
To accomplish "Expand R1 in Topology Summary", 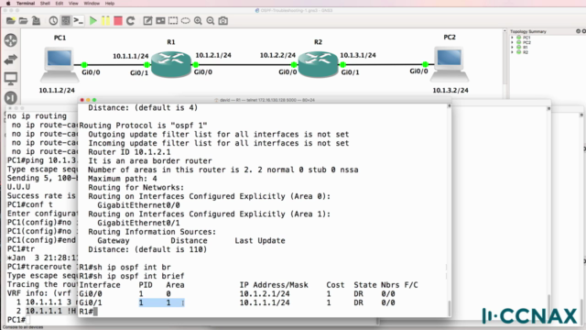I will pyautogui.click(x=513, y=47).
